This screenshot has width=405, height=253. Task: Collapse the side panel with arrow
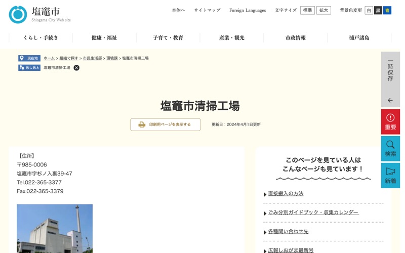pyautogui.click(x=390, y=100)
